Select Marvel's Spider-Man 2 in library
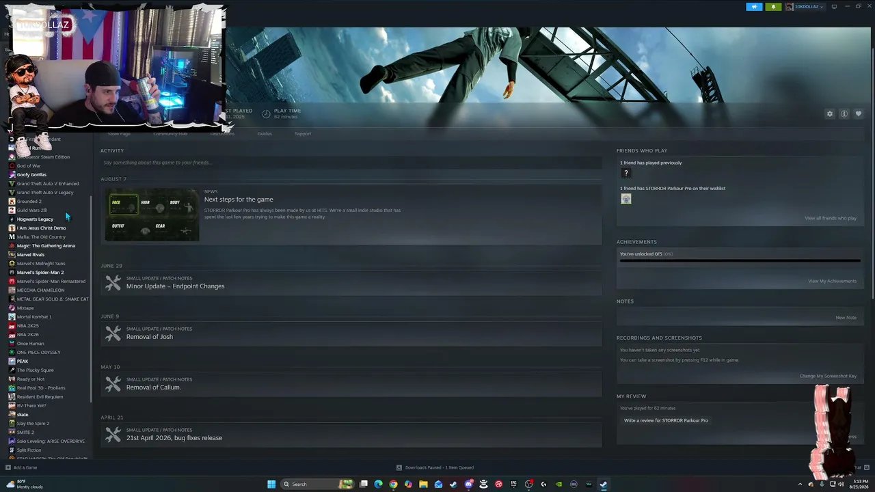875x492 pixels. (x=40, y=273)
